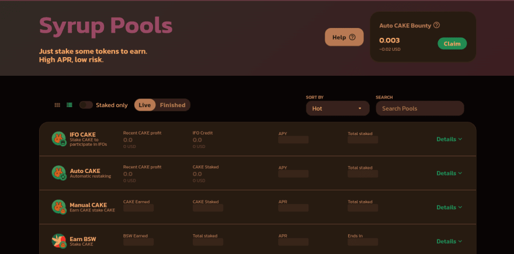Click the Manual CAKE pool icon
The width and height of the screenshot is (514, 254).
pyautogui.click(x=59, y=207)
